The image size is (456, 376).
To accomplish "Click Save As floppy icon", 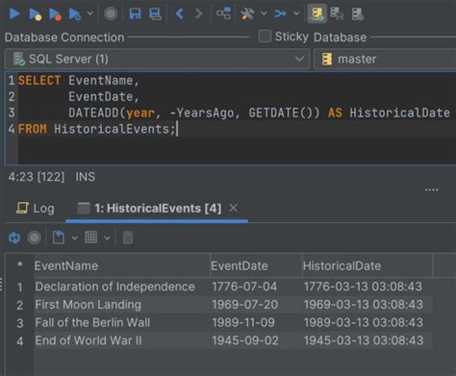I will point(155,14).
